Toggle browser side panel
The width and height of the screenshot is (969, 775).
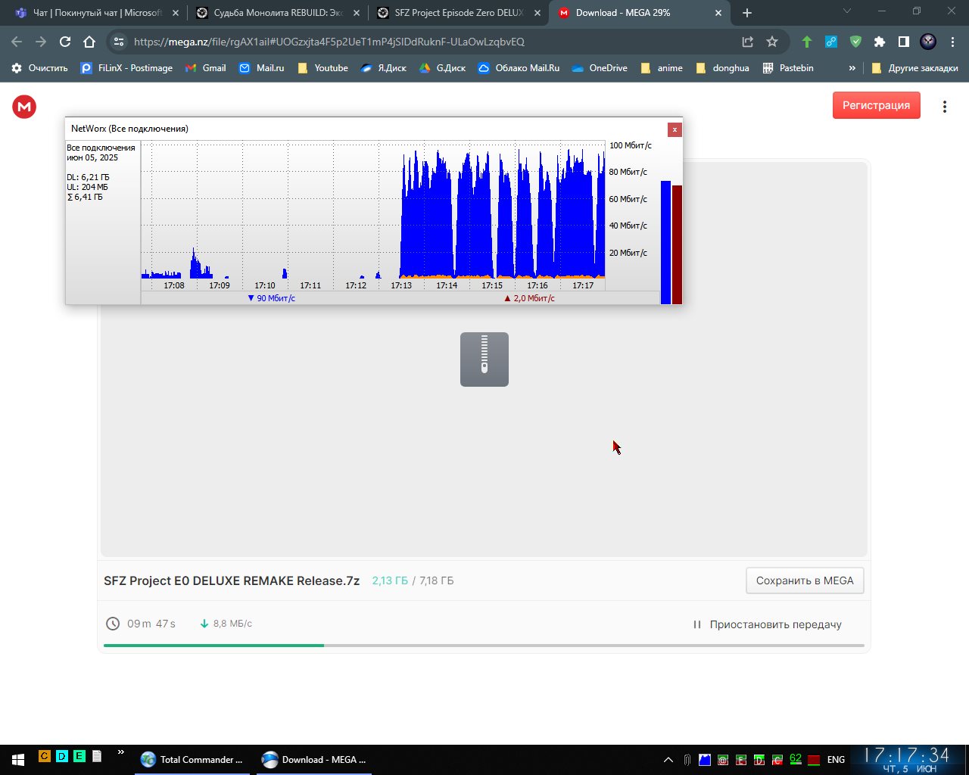[x=904, y=42]
